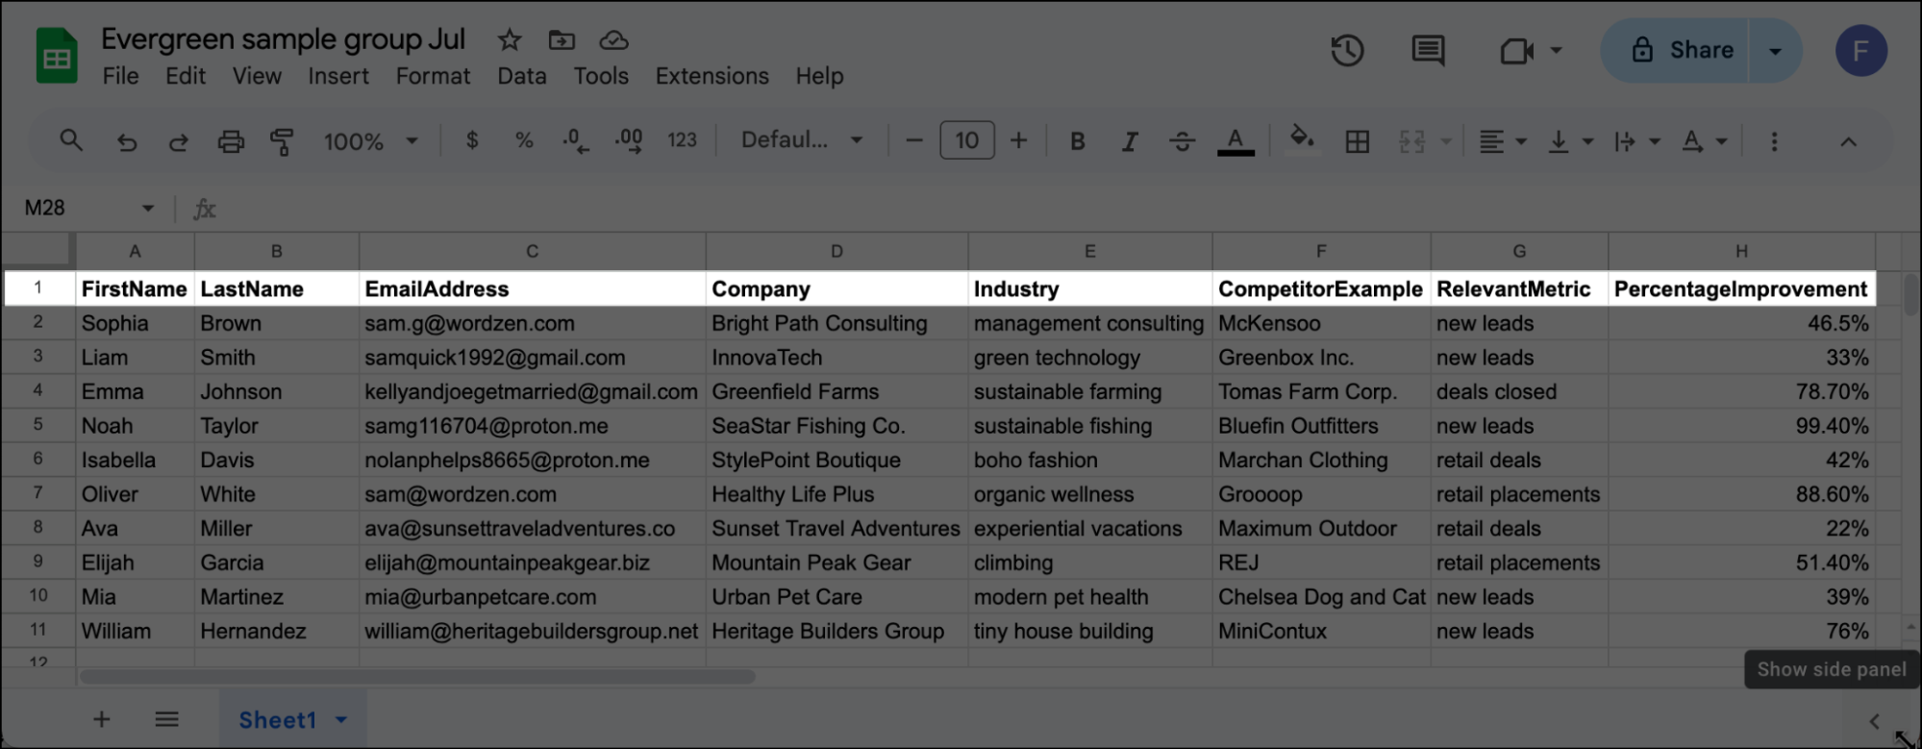The height and width of the screenshot is (749, 1922).
Task: Start a video call with camera icon
Action: 1516,50
